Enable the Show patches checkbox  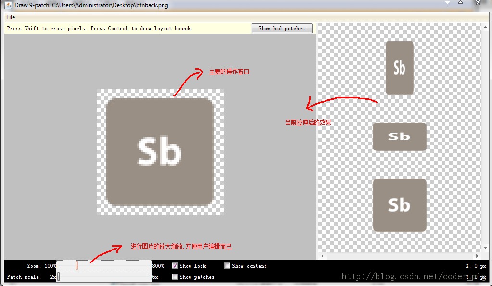175,276
